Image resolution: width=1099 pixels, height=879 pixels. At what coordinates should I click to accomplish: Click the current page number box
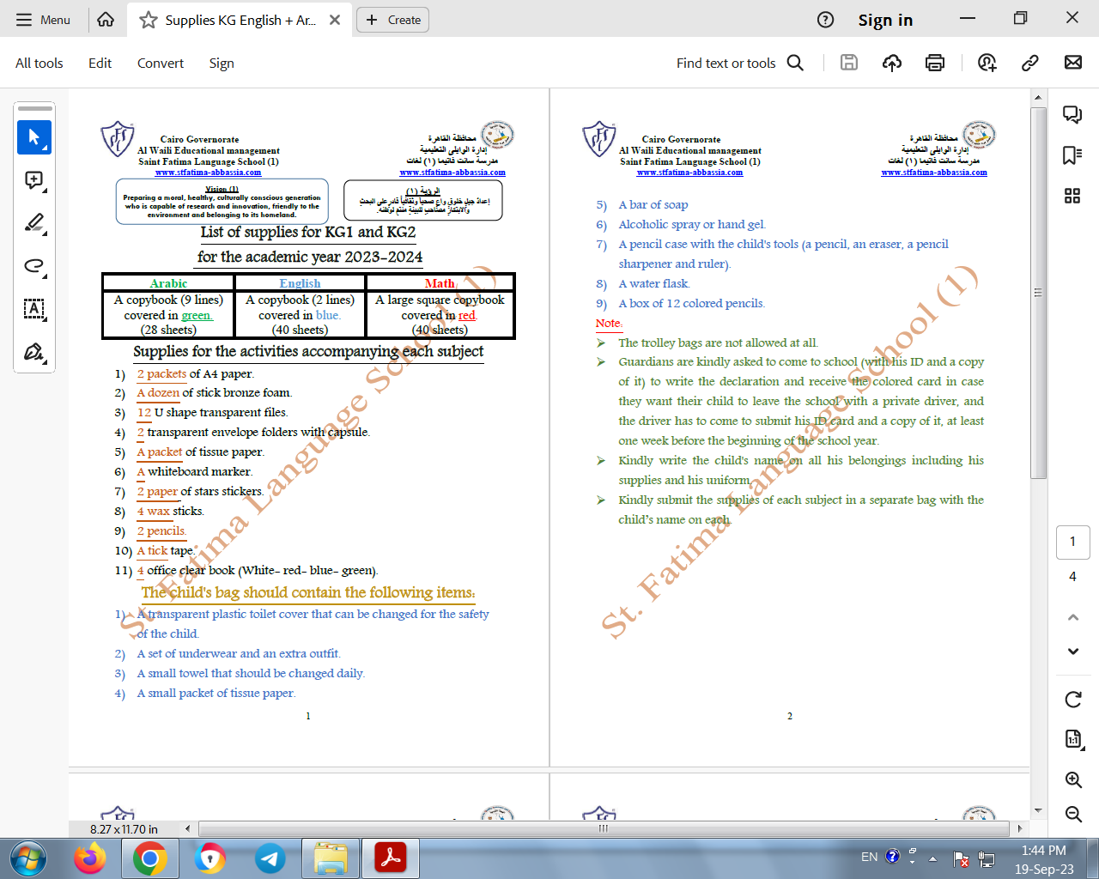[1072, 542]
